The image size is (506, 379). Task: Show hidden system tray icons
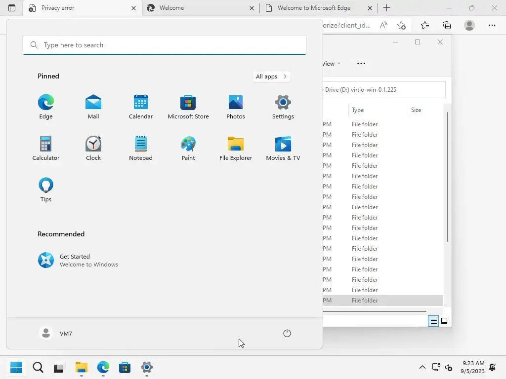(422, 367)
